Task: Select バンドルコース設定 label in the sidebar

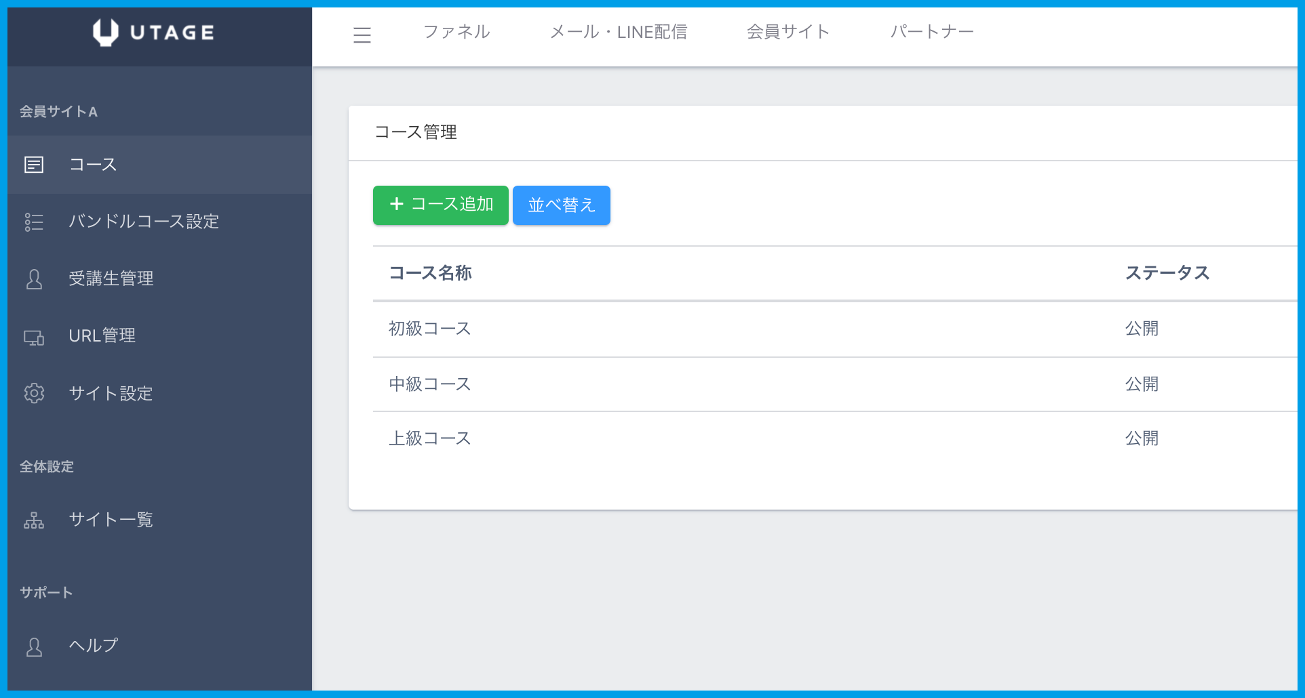Action: 144,222
